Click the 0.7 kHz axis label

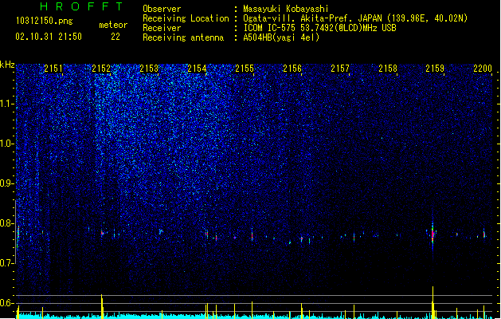[x=7, y=263]
